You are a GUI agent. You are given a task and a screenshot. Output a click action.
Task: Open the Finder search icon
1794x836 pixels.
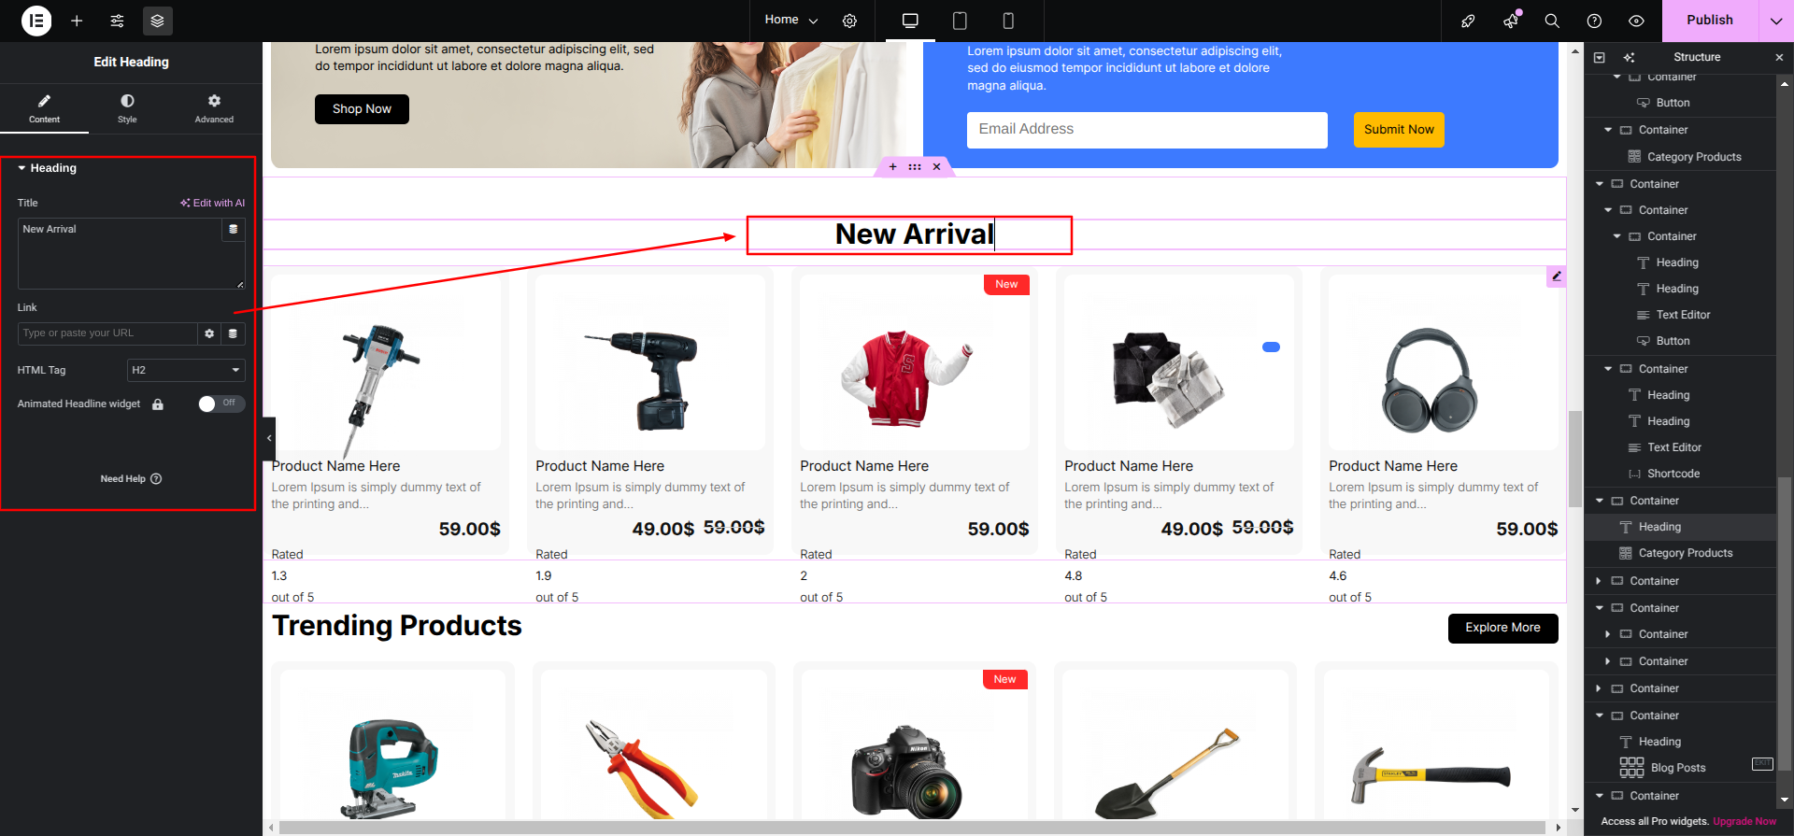[1552, 21]
